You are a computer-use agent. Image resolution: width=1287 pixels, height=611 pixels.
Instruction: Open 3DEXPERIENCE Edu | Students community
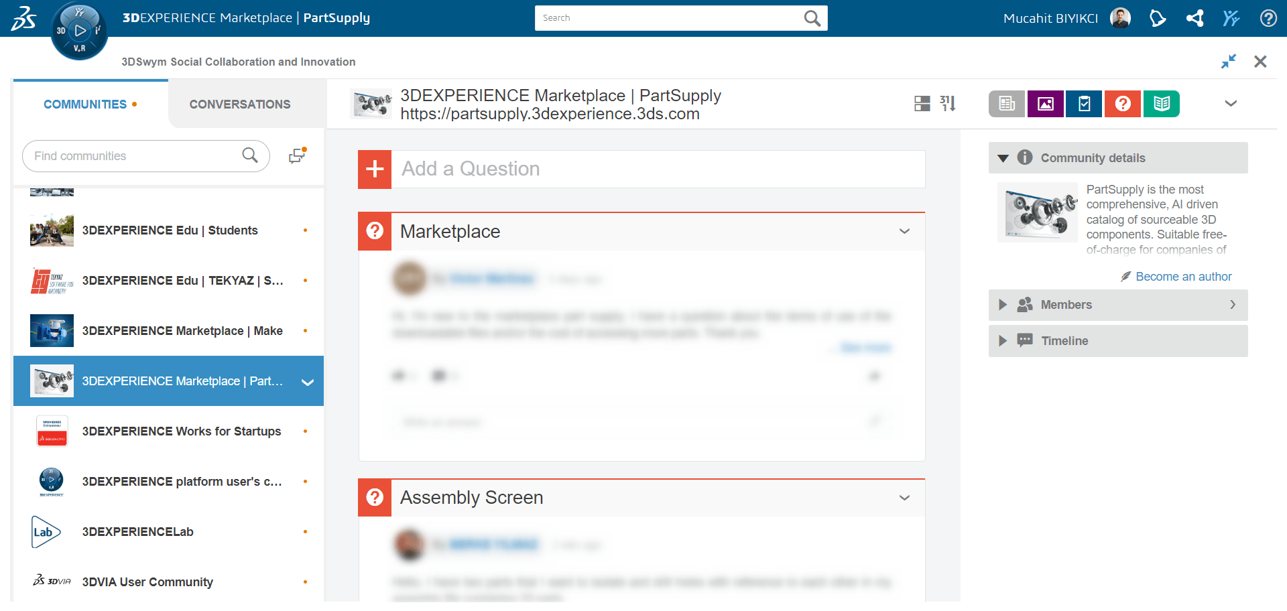tap(168, 230)
